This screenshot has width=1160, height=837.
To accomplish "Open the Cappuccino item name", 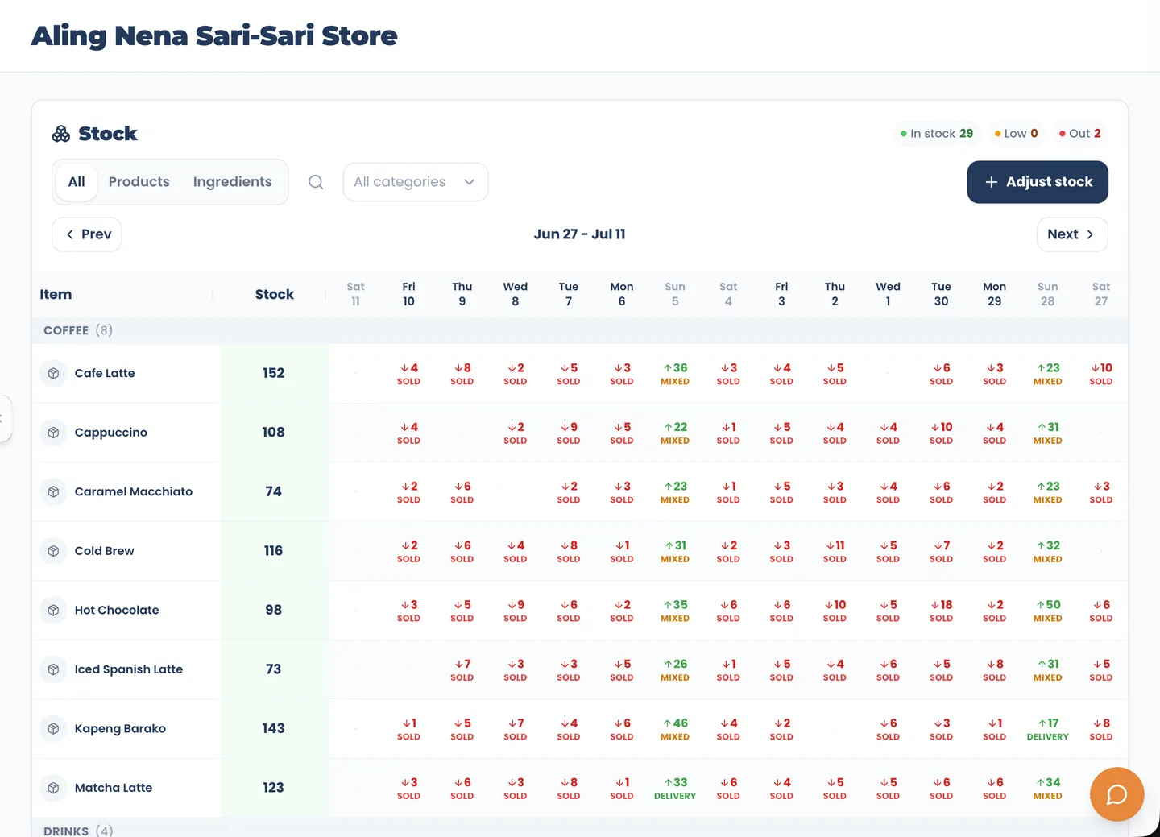I will pyautogui.click(x=111, y=433).
